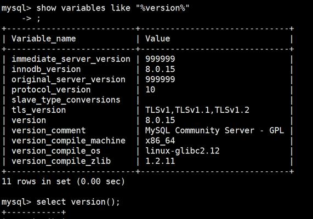Viewport: 313px width, 219px height.
Task: Click the select version() command line
Action: pyautogui.click(x=61, y=202)
